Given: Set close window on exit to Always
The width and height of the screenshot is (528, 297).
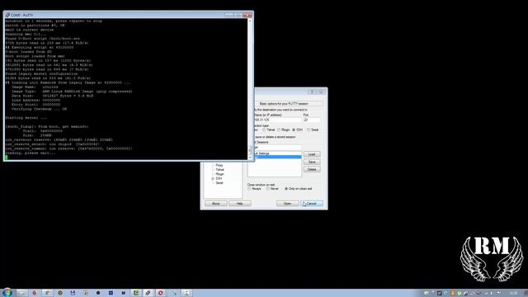Looking at the screenshot, I should click(249, 189).
